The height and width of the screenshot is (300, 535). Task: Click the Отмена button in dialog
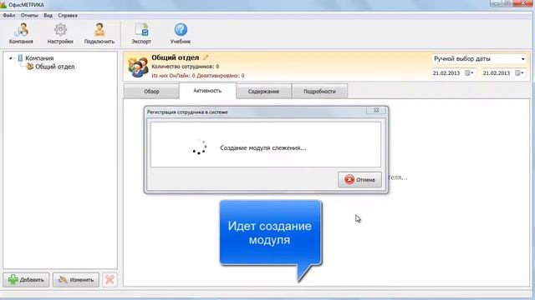359,179
